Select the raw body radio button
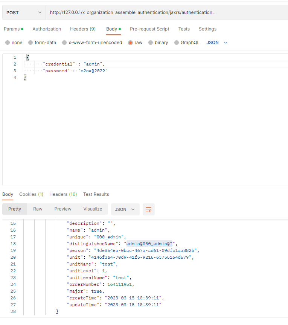288x325 pixels. 131,43
